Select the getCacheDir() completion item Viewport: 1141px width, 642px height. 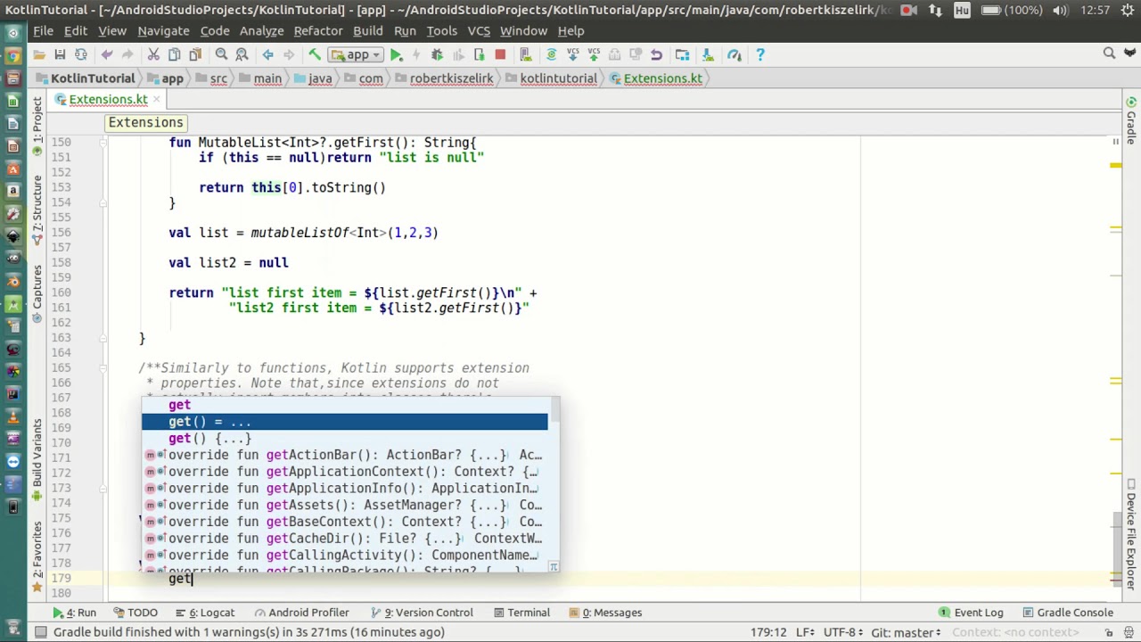point(345,539)
